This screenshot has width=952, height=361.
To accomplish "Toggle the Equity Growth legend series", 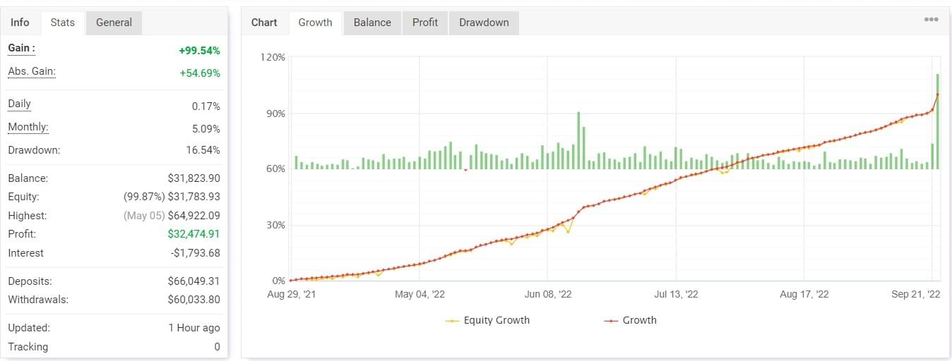I will [487, 320].
